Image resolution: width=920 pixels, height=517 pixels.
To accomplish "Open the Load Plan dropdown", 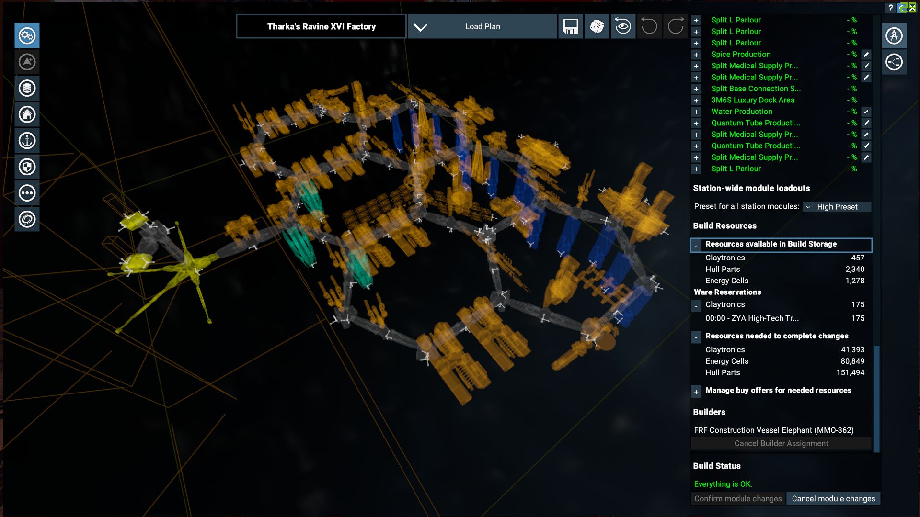I will click(482, 26).
